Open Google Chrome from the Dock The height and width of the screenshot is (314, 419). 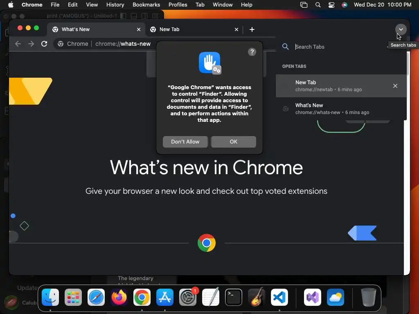pos(142,297)
